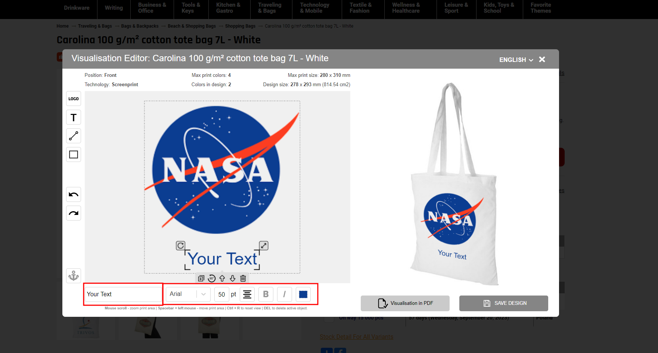Image resolution: width=658 pixels, height=353 pixels.
Task: Select the Your Text object on canvas
Action: click(223, 259)
